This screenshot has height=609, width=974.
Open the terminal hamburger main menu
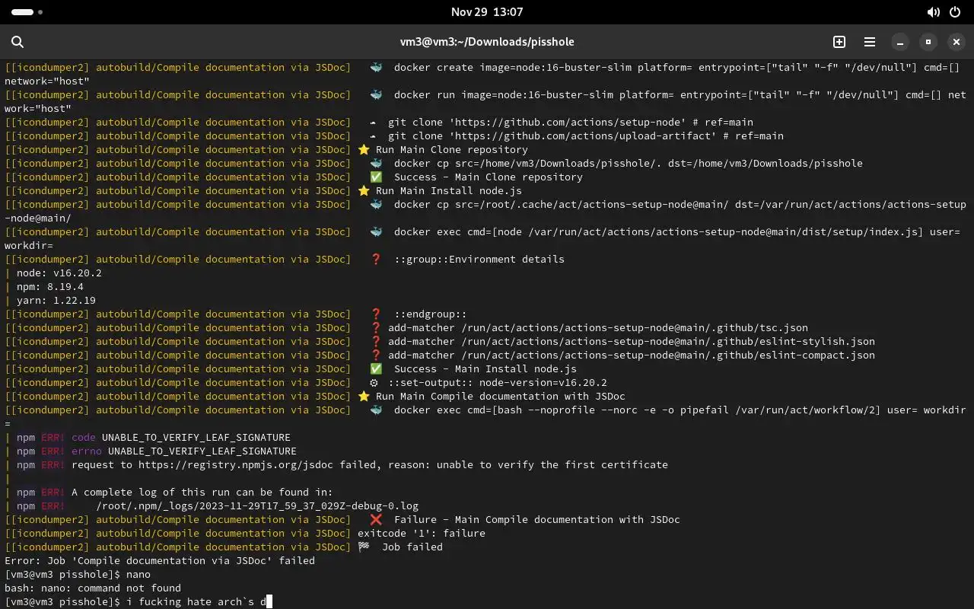870,42
